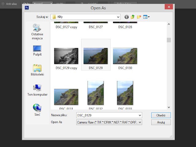196x147 pixels.
Task: Click the DSC_0127 file name
Action: (96, 27)
